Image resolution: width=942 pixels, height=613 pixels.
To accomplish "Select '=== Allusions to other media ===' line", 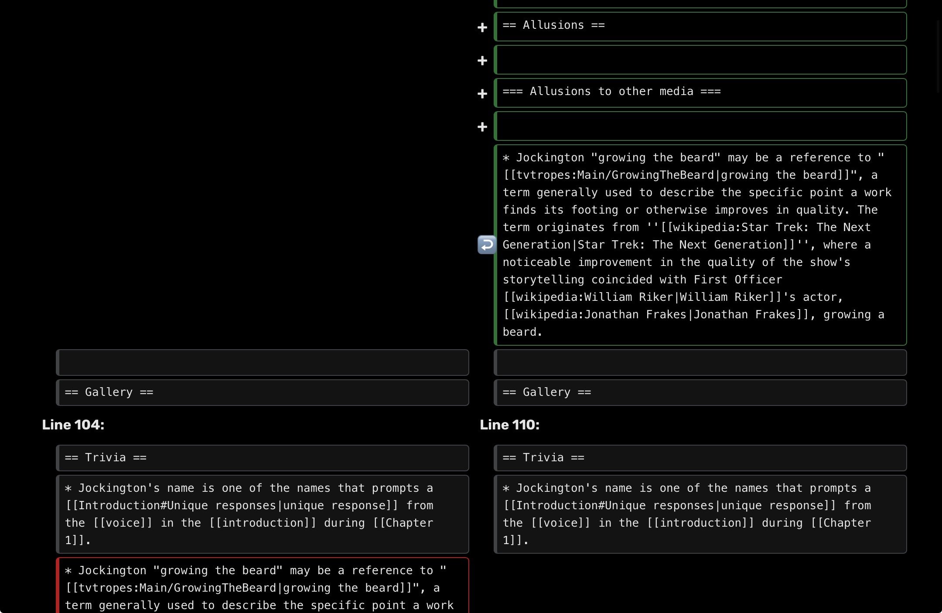I will (x=700, y=93).
